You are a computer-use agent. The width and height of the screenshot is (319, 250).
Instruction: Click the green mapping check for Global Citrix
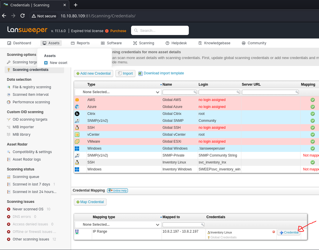pyautogui.click(x=312, y=114)
